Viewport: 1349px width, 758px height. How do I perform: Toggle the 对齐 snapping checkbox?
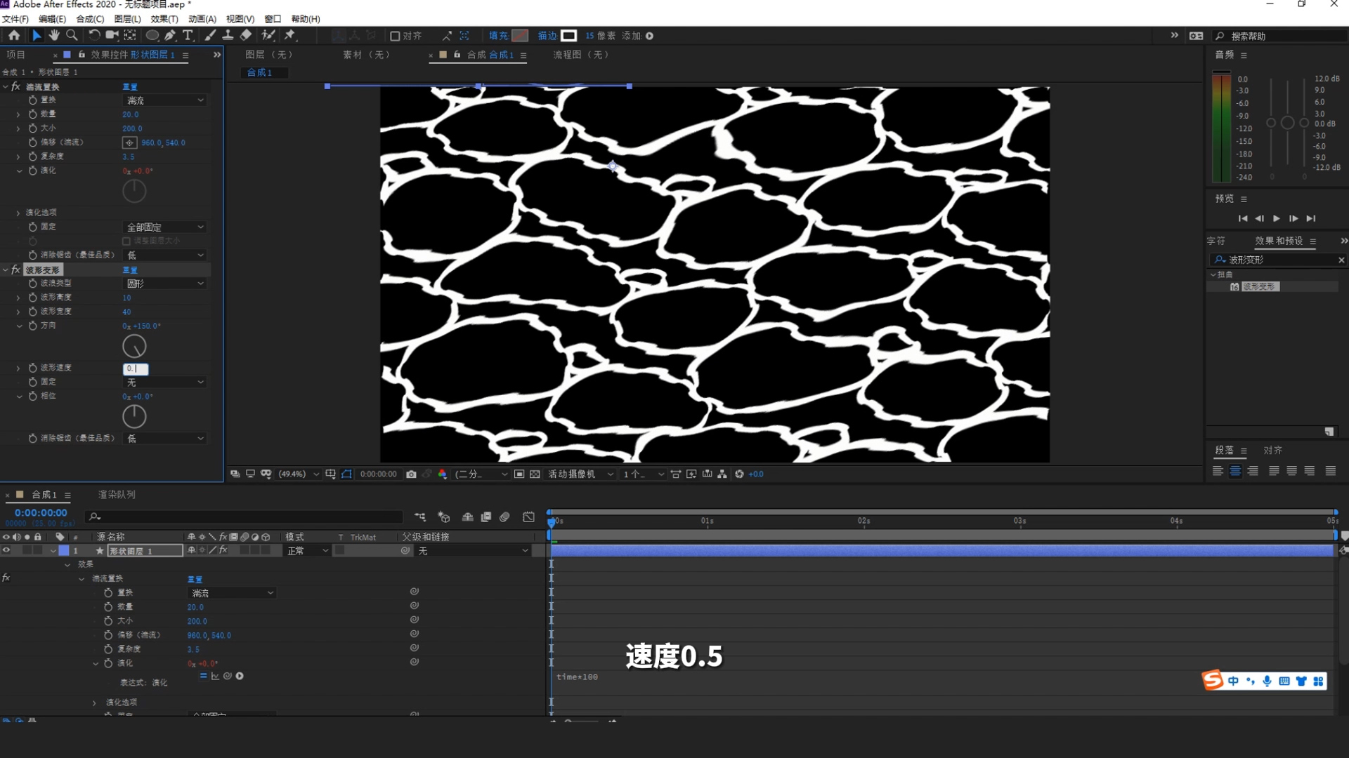395,36
